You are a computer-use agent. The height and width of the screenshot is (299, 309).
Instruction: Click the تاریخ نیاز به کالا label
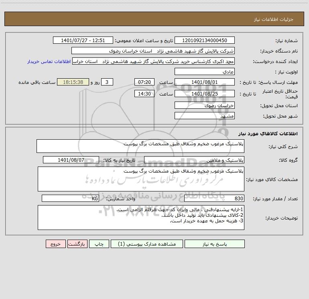(120, 160)
